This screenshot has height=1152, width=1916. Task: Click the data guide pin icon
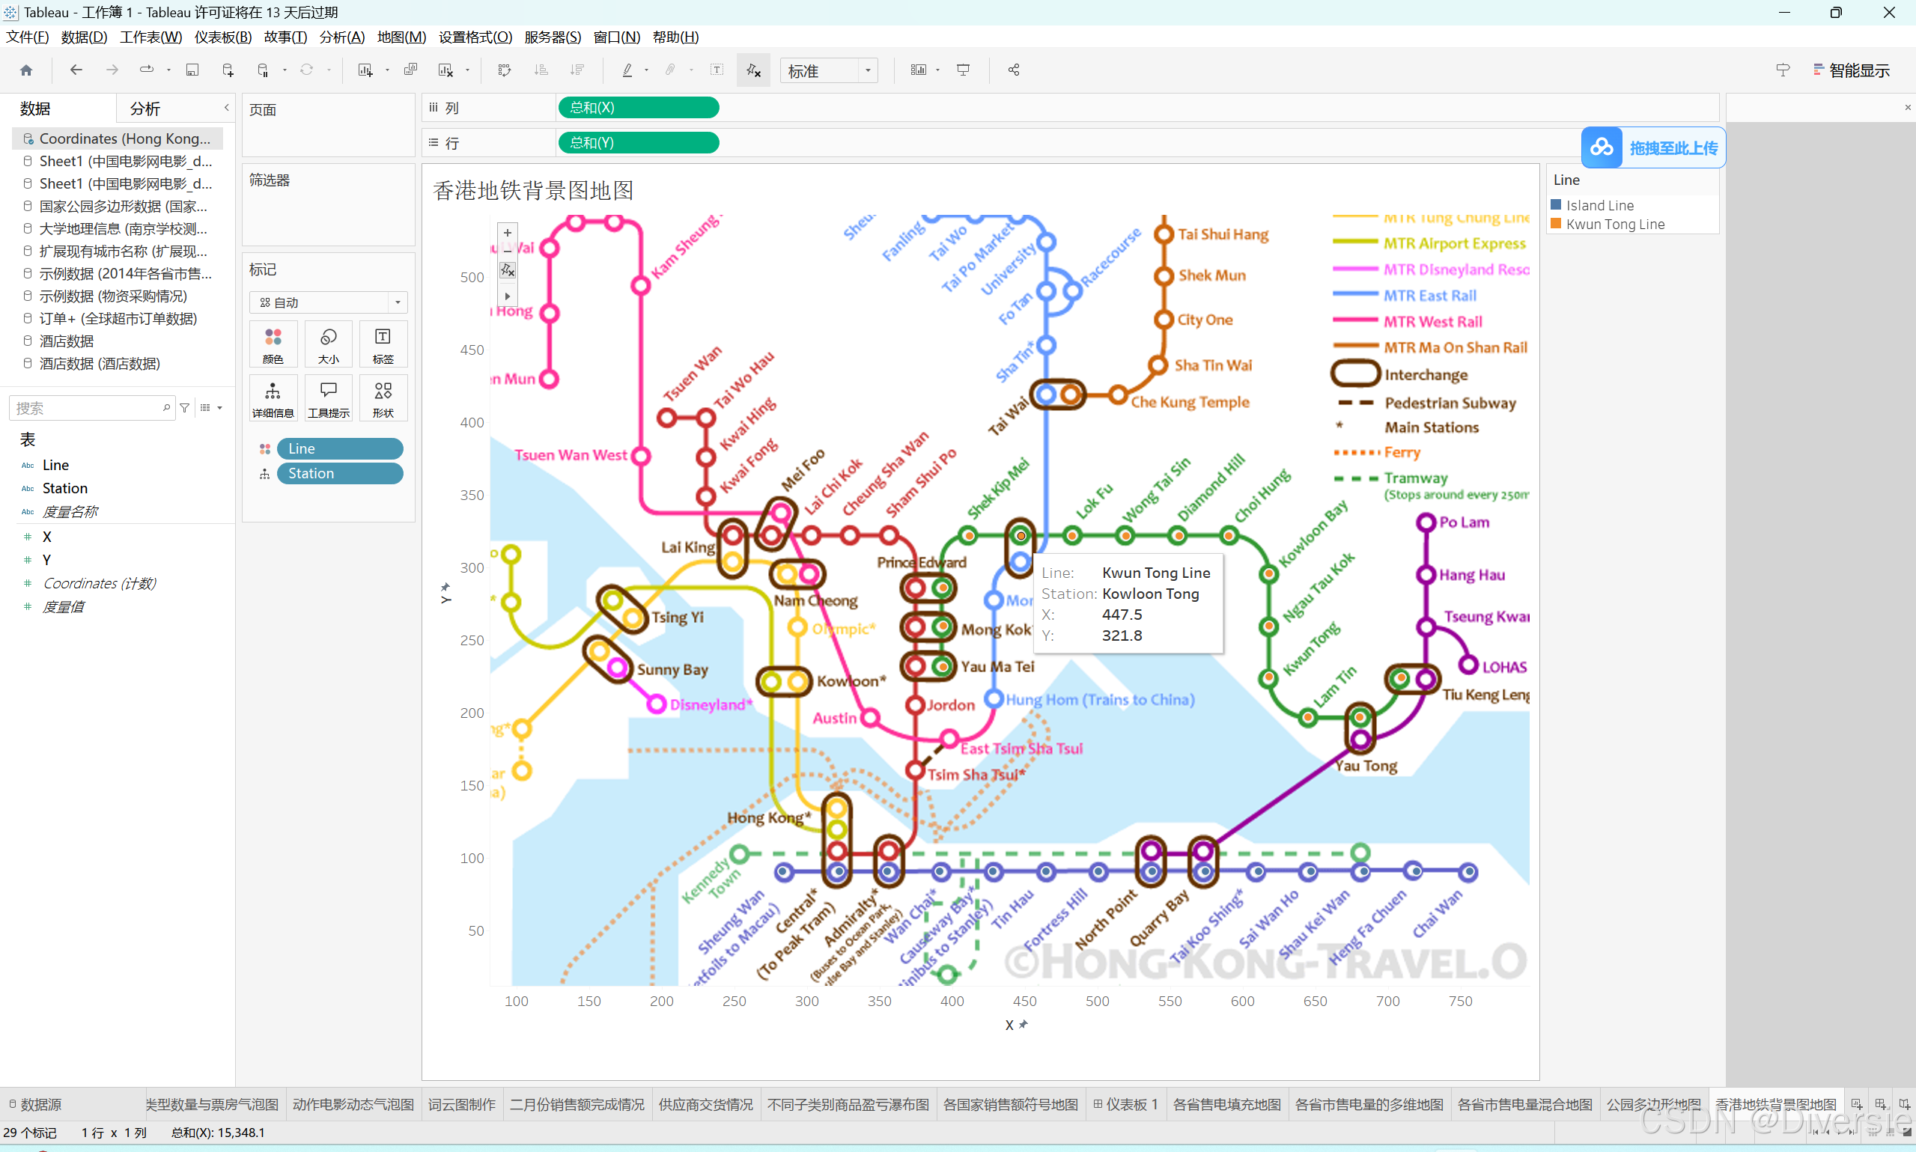click(x=1783, y=70)
